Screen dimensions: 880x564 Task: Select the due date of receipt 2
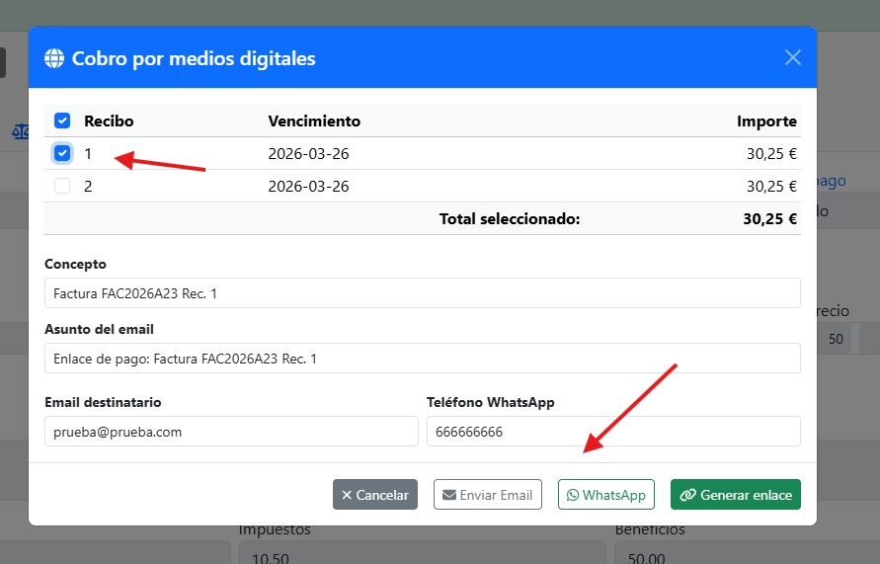click(308, 186)
